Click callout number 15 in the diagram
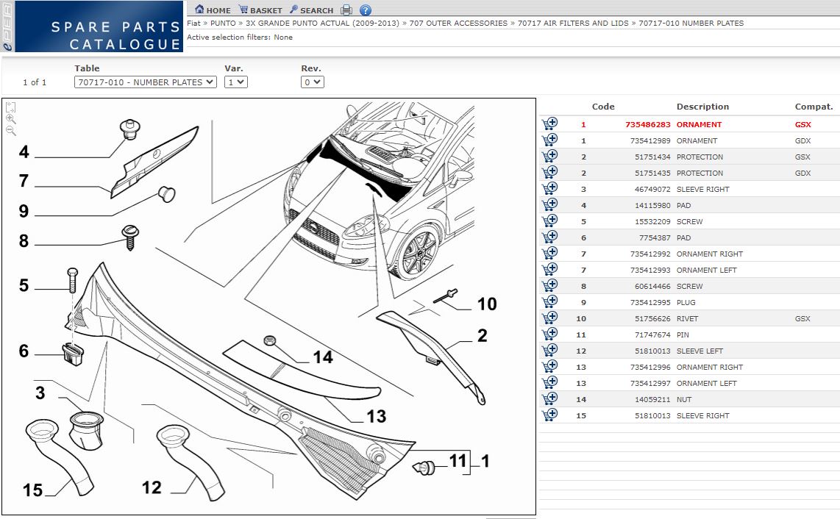 [x=32, y=490]
